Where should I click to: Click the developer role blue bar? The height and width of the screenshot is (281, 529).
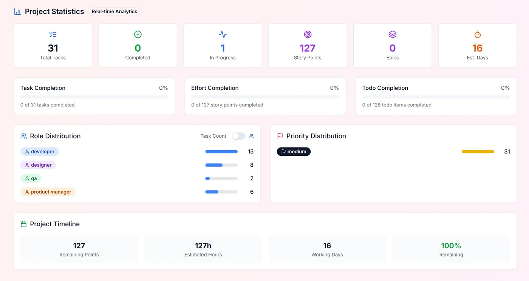coord(221,152)
